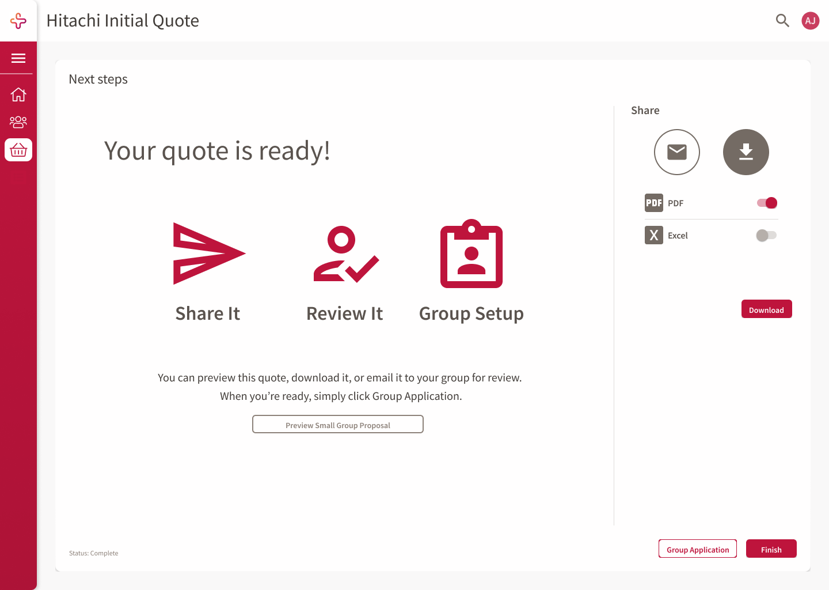Click the 'Next steps' heading
This screenshot has width=829, height=590.
(98, 80)
